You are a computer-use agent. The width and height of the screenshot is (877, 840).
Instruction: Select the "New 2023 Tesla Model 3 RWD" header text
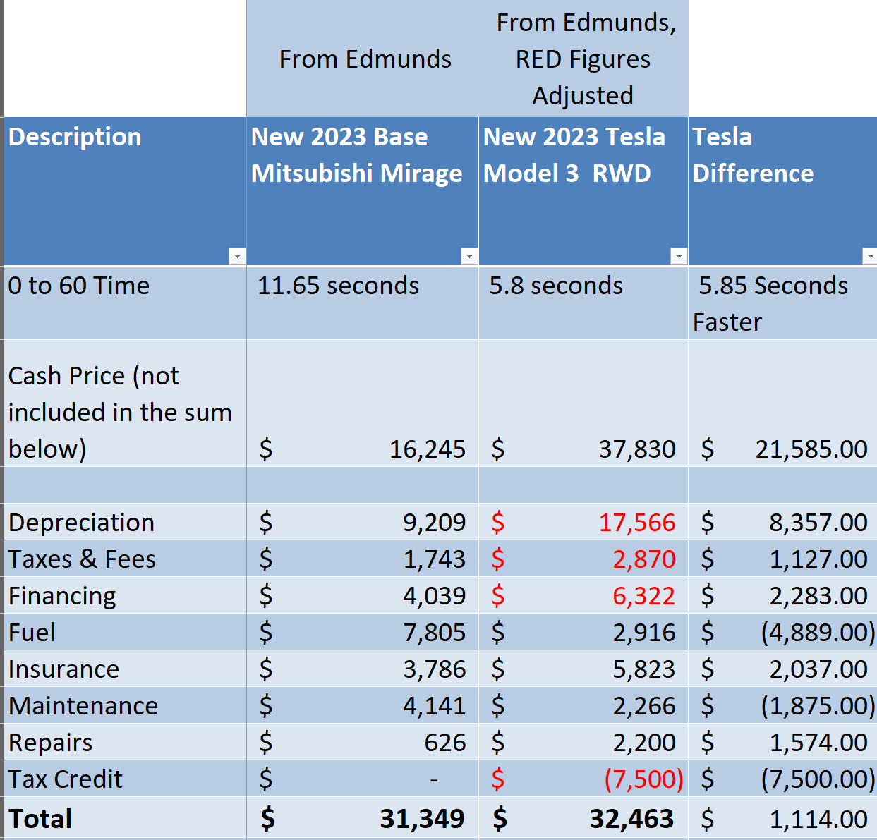[574, 155]
